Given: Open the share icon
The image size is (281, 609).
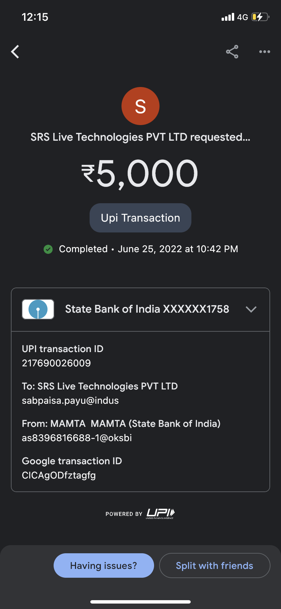Looking at the screenshot, I should point(232,52).
